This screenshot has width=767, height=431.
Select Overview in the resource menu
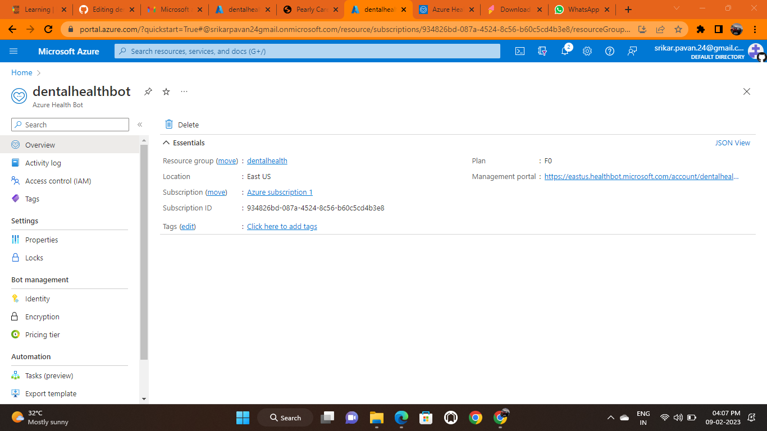tap(70, 145)
